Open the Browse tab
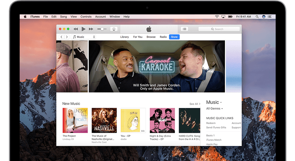 pos(151,37)
